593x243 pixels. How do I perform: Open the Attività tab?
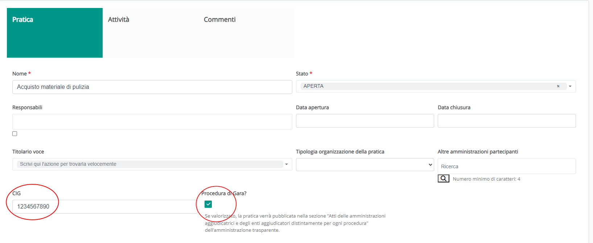pyautogui.click(x=151, y=33)
